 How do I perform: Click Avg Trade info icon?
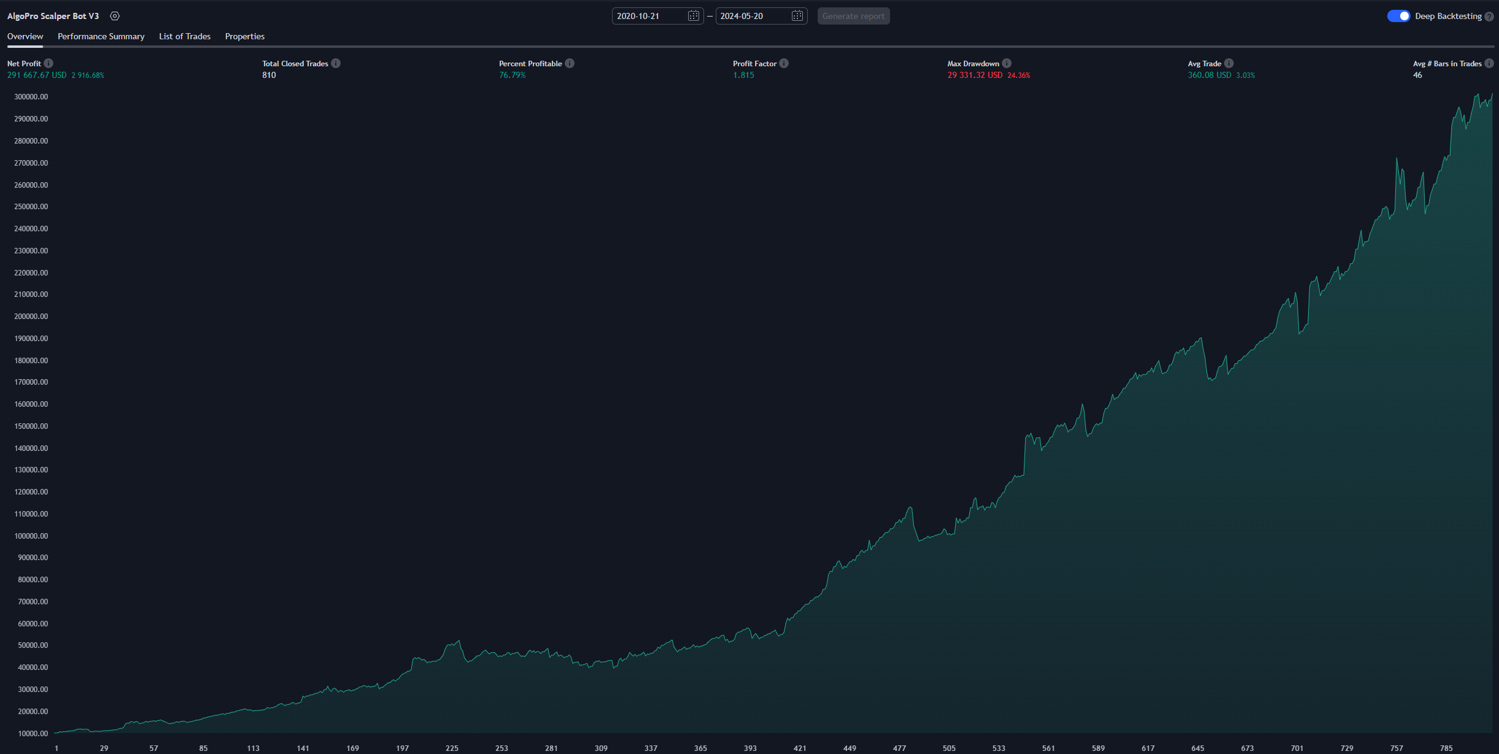click(x=1229, y=63)
